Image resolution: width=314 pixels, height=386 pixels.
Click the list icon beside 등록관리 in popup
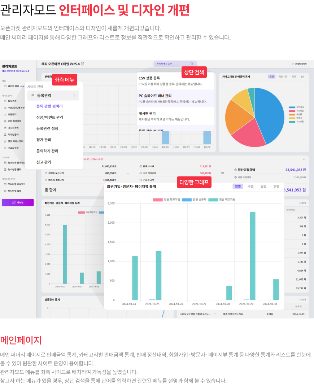point(32,96)
